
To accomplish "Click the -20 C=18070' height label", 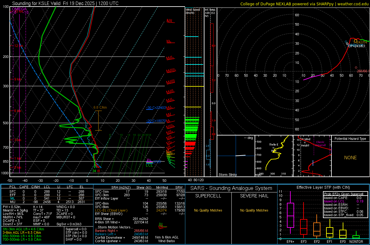I will click(x=156, y=121).
